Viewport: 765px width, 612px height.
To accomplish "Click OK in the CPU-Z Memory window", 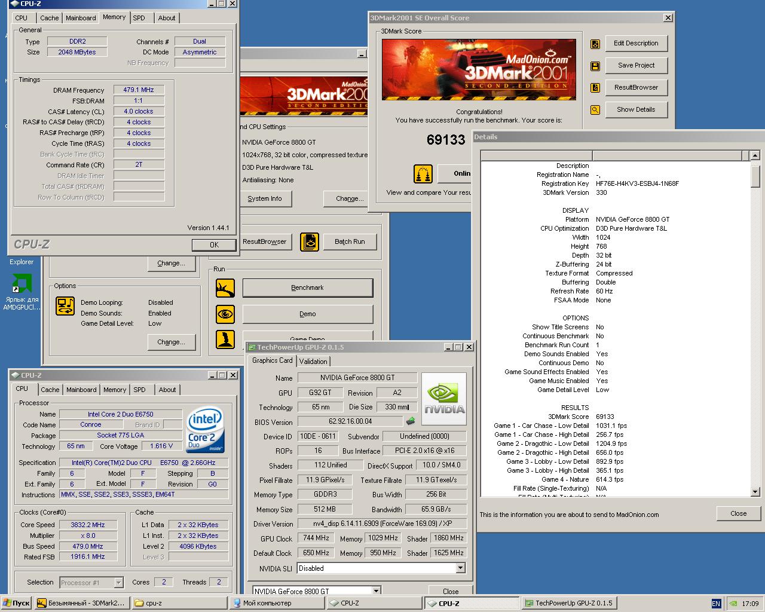I will [x=214, y=245].
